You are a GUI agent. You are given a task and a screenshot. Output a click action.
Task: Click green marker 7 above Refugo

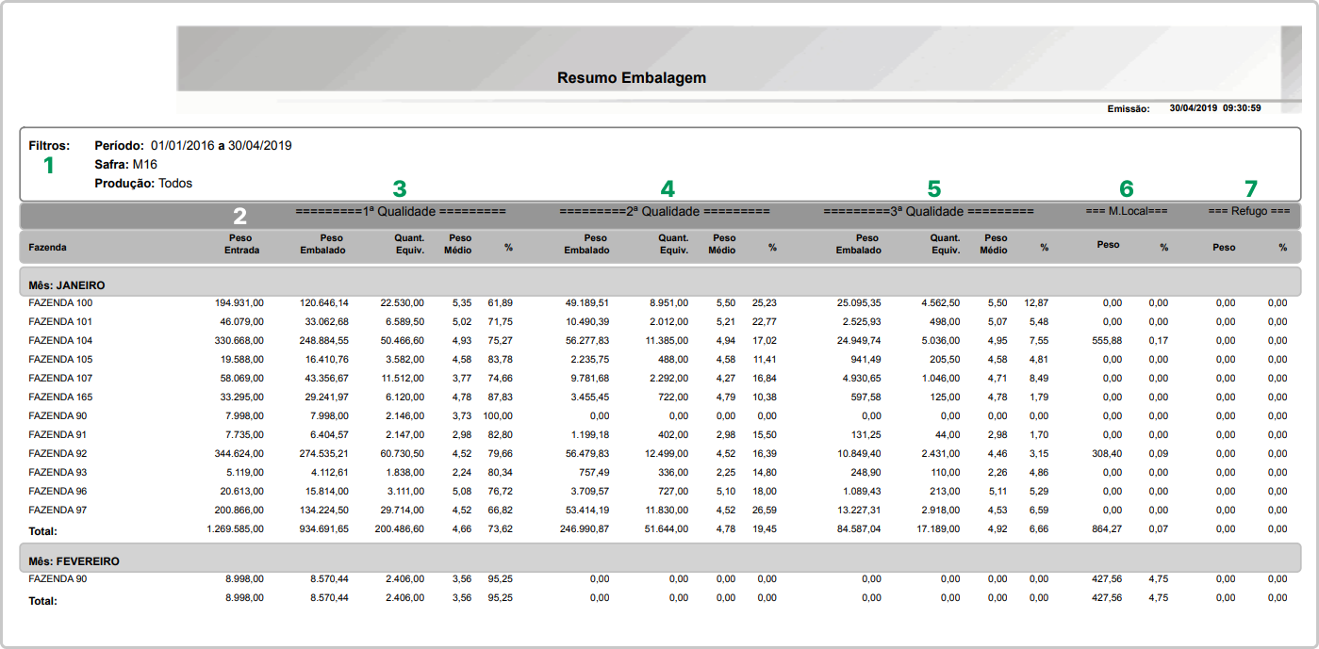pyautogui.click(x=1250, y=189)
